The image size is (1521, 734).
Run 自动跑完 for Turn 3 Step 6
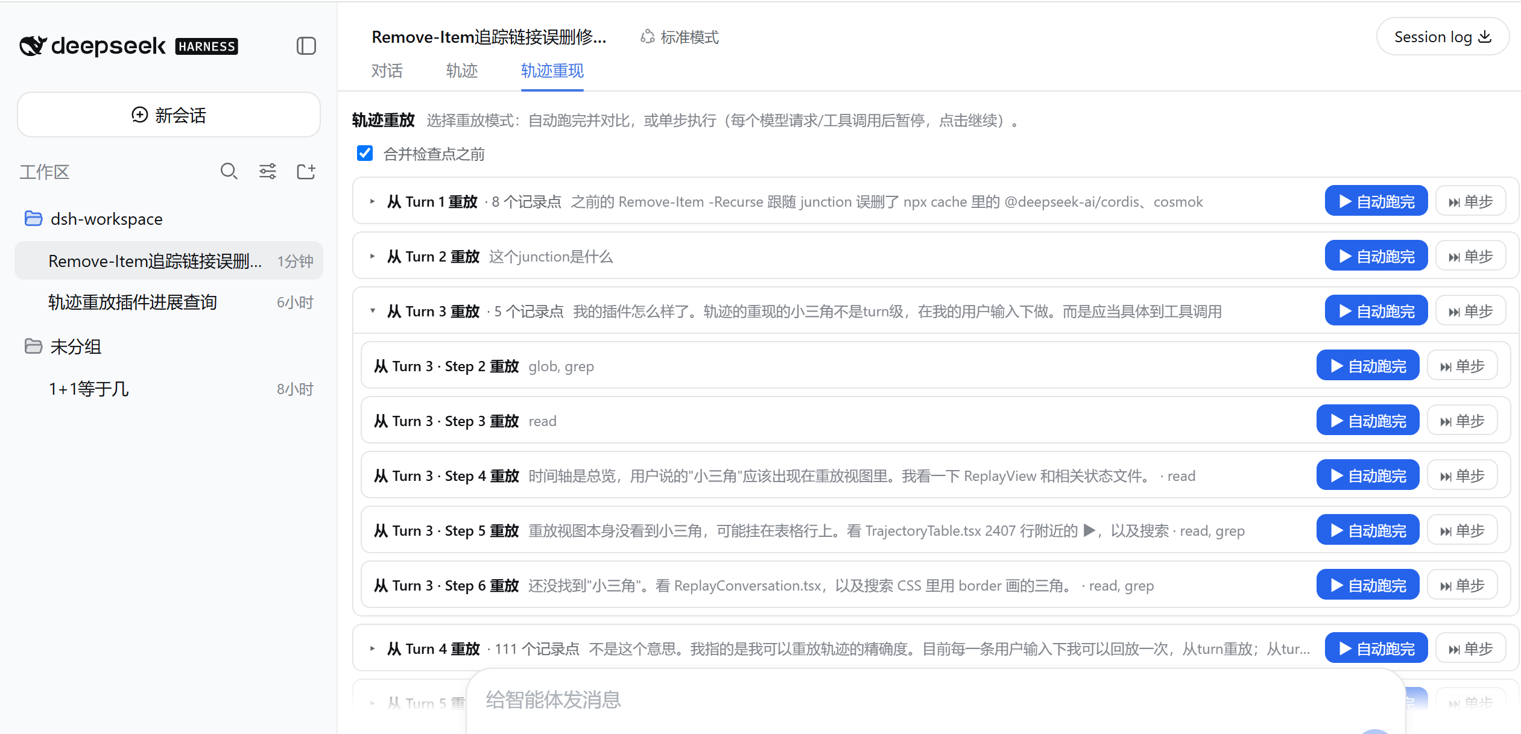[x=1368, y=585]
